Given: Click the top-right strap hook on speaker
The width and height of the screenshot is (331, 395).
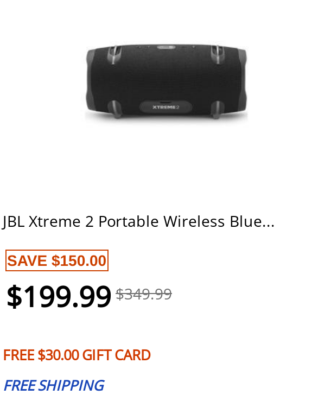Looking at the screenshot, I should point(218,54).
